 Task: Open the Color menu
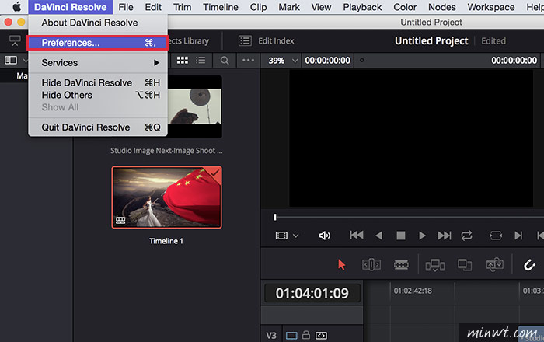click(405, 7)
